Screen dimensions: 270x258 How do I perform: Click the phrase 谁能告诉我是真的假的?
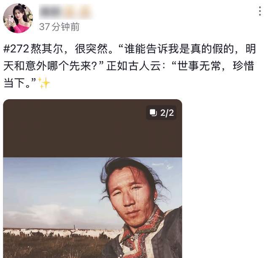click(x=179, y=49)
